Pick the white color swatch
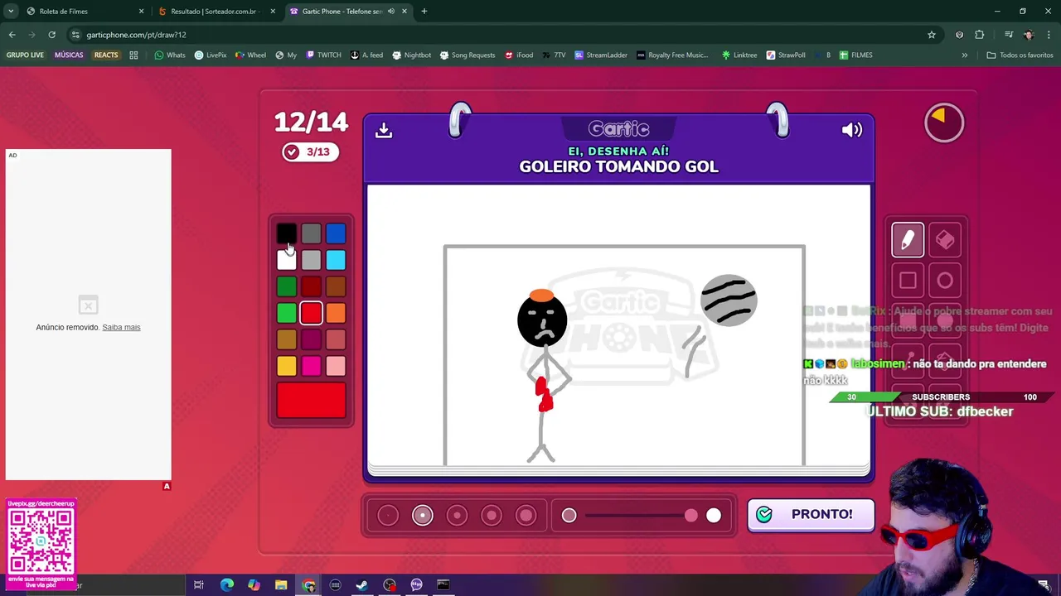1061x596 pixels. pos(286,261)
